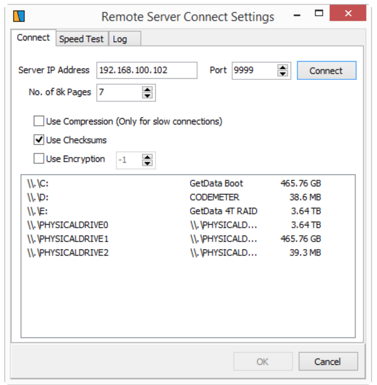Cancel the Remote Server Connect dialog
Screen dimensions: 377x385
(x=328, y=362)
